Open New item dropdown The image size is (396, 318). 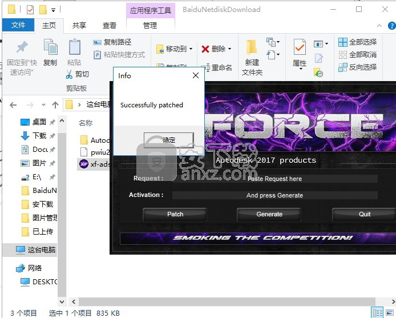point(273,42)
